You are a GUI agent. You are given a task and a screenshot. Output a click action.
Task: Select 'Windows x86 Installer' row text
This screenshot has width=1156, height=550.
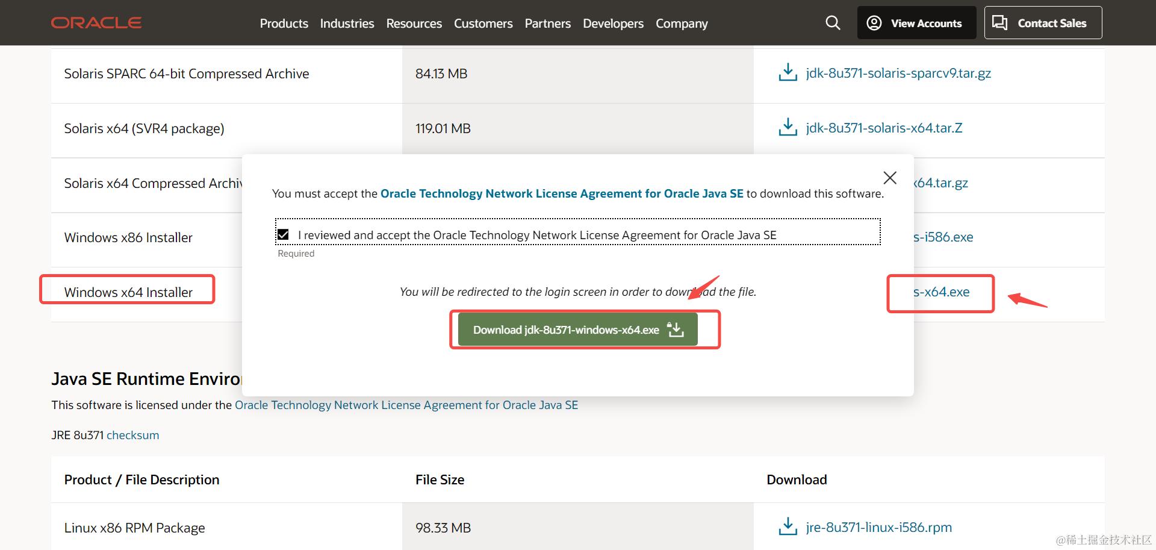[x=128, y=237]
